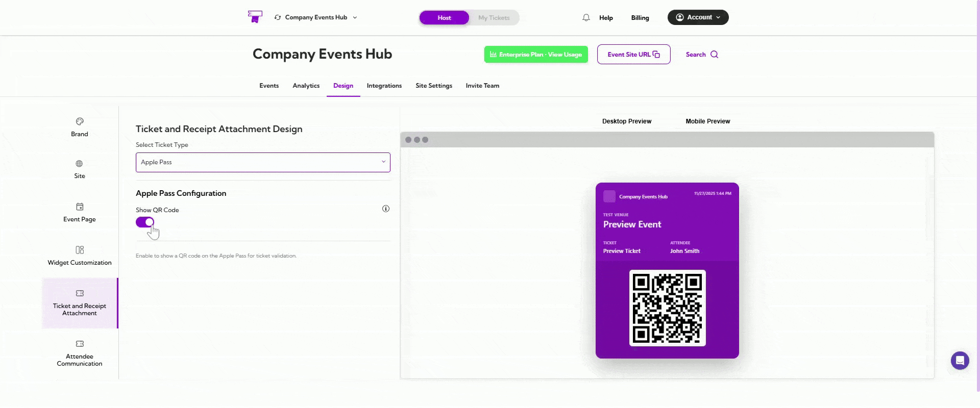Expand the Company Events Hub switcher

tap(316, 17)
